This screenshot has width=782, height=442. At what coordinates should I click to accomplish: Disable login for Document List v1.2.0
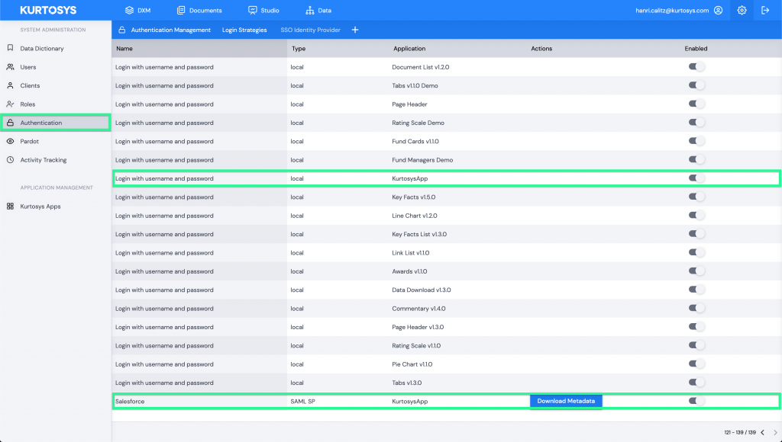point(696,67)
